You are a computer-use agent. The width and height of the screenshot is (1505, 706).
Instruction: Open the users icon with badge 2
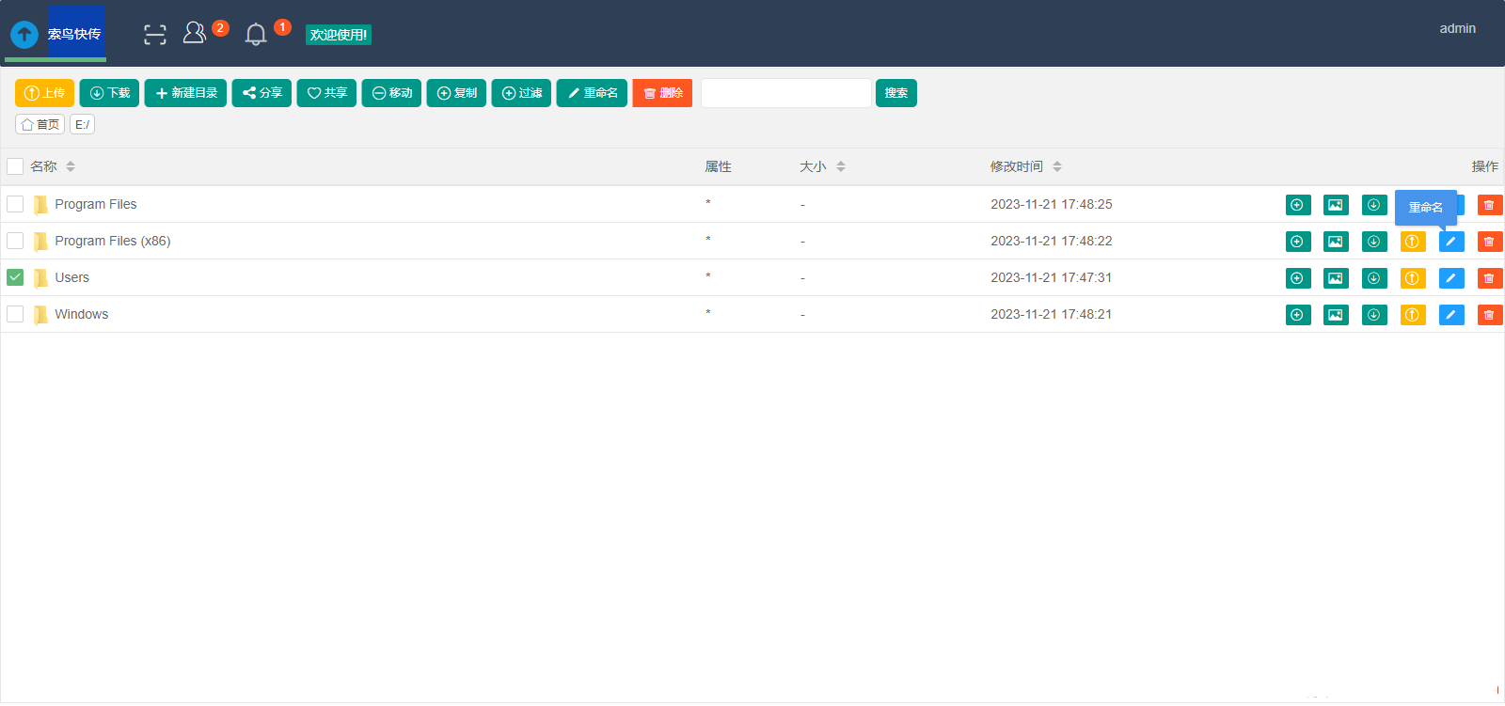pyautogui.click(x=195, y=33)
